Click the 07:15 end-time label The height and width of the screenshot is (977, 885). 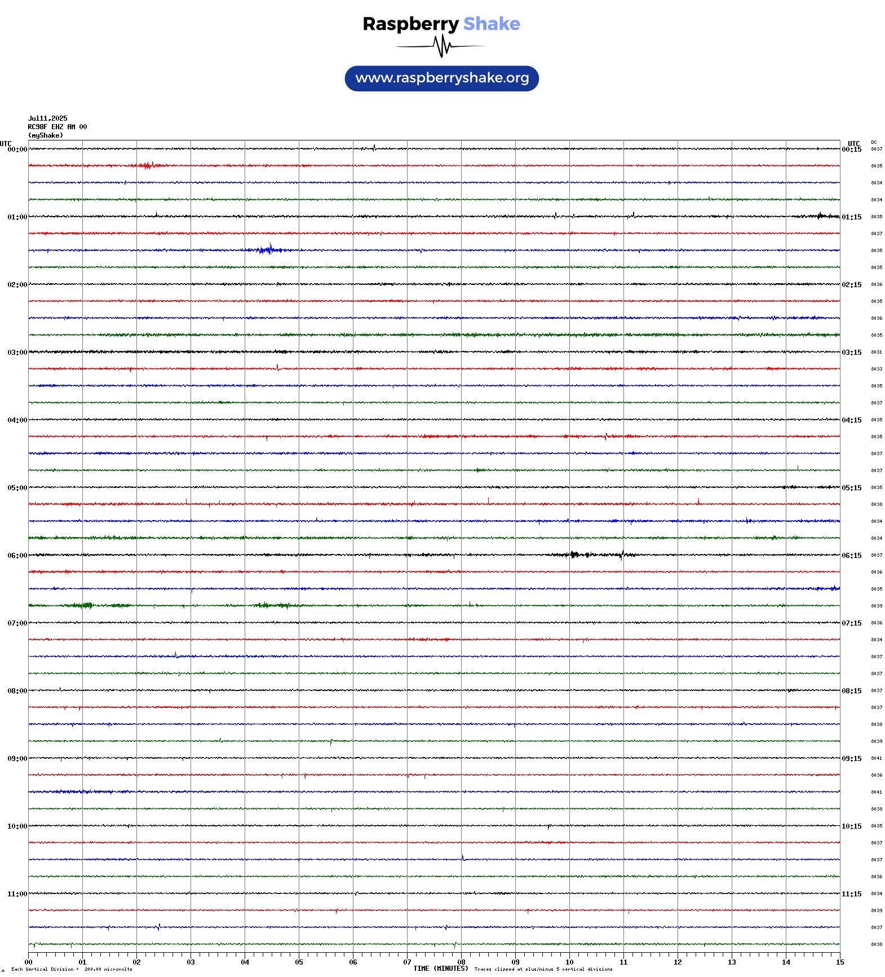(852, 623)
